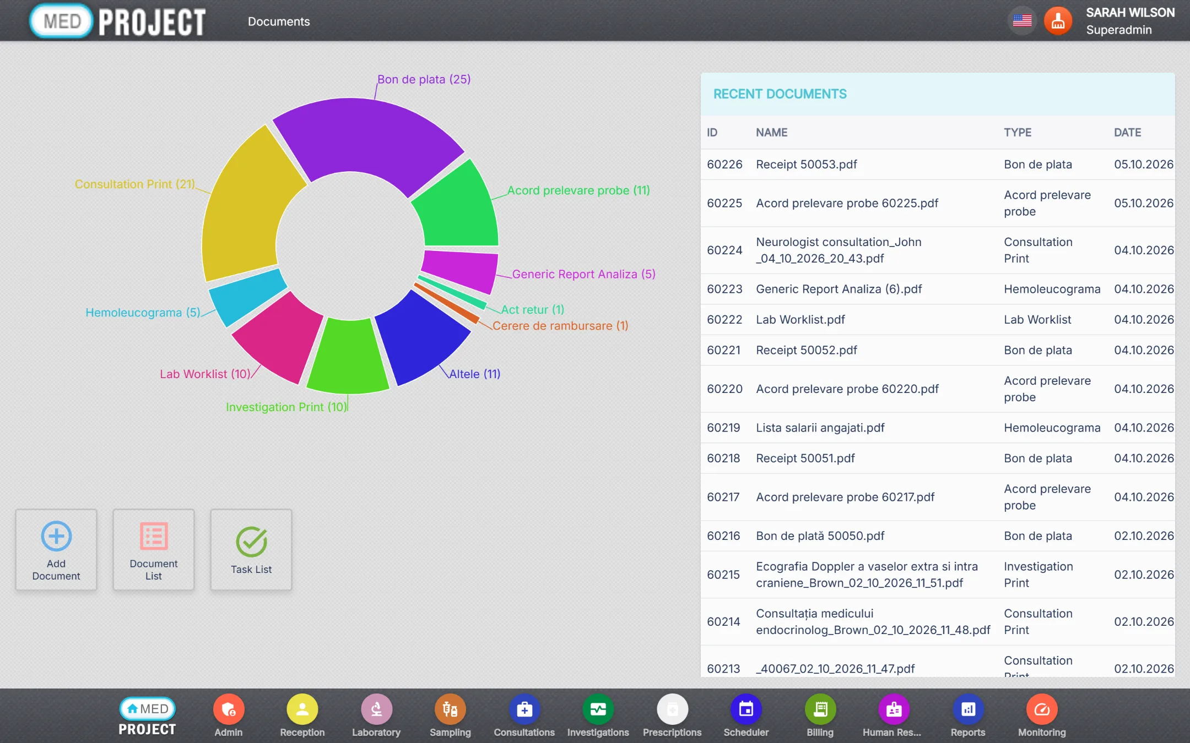The width and height of the screenshot is (1190, 743).
Task: Click the 'Investigation Print (10)' label
Action: pyautogui.click(x=286, y=407)
